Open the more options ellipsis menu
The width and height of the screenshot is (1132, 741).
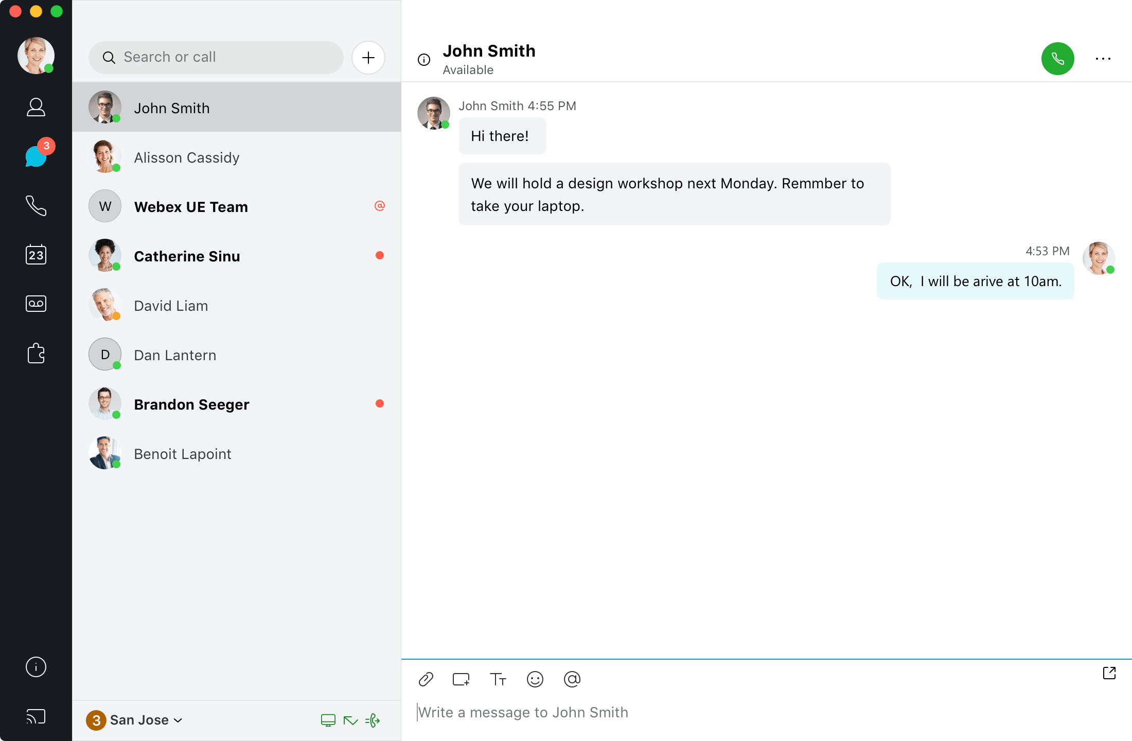tap(1103, 59)
